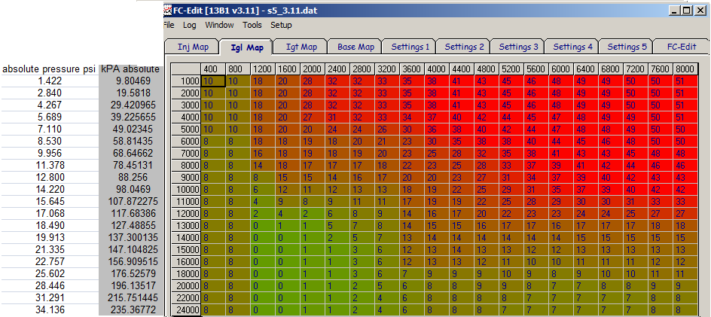Select the 8000 RPM column header
711x317 pixels.
[x=685, y=69]
